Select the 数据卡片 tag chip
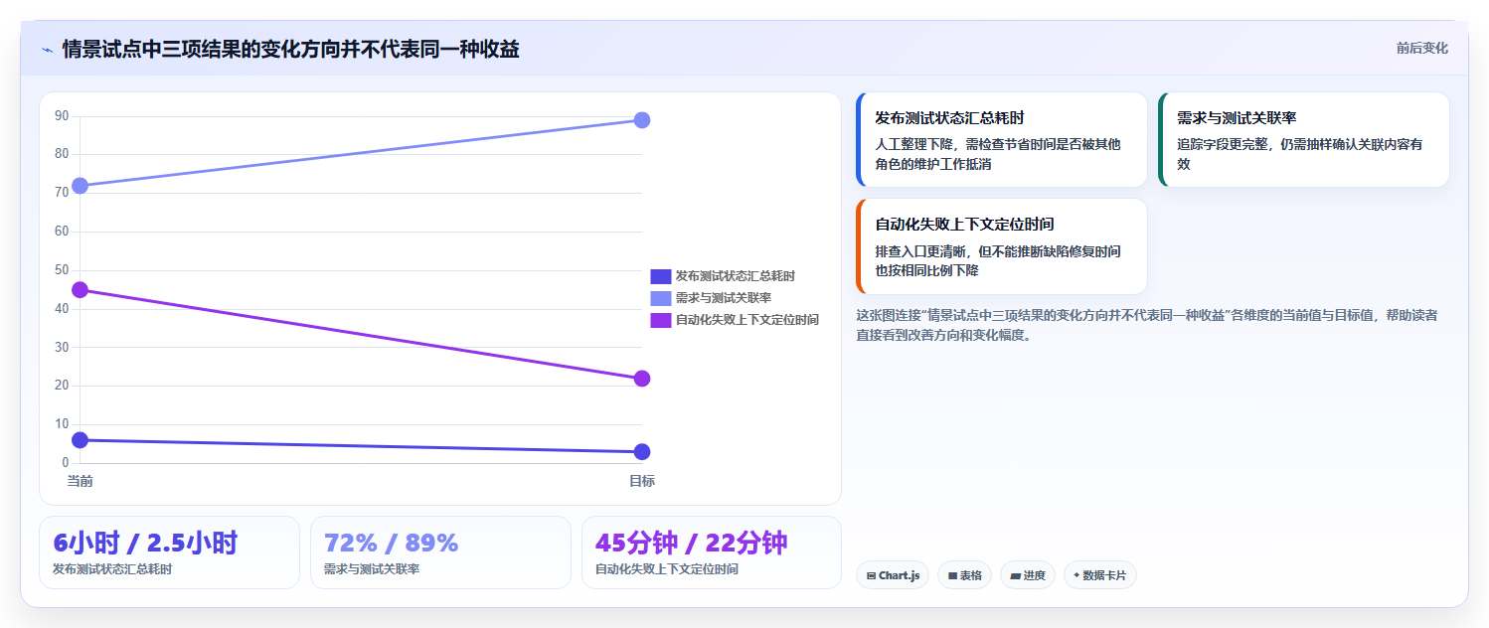The width and height of the screenshot is (1489, 628). click(1100, 575)
